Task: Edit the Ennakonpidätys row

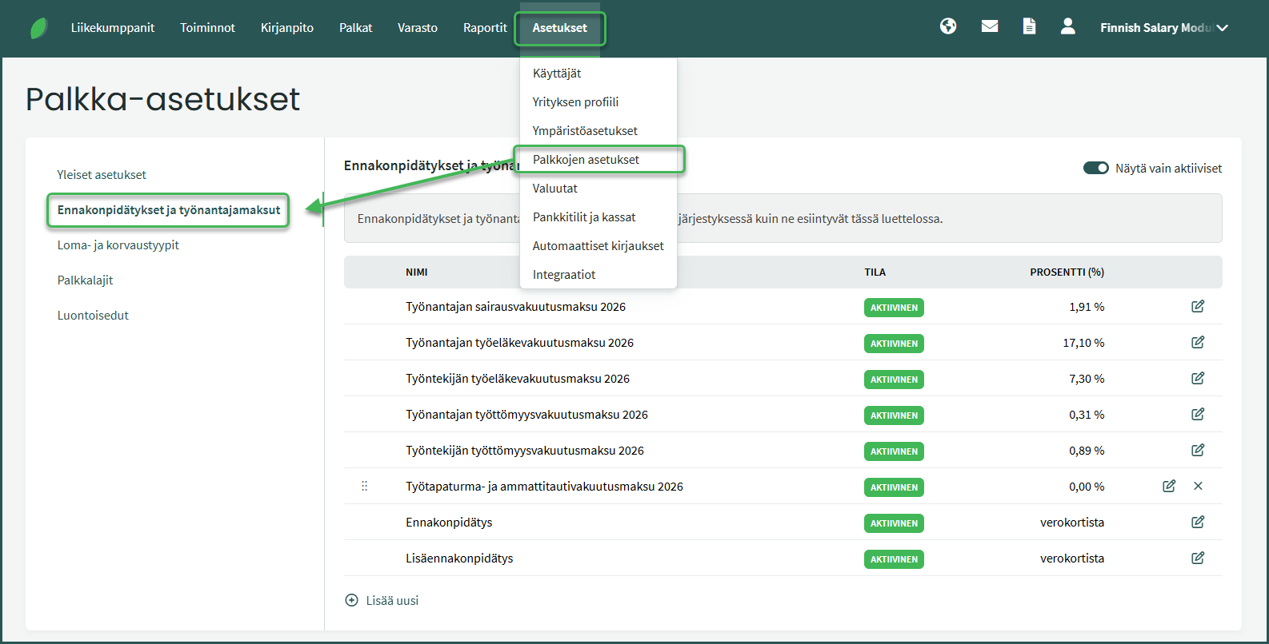Action: pyautogui.click(x=1198, y=523)
